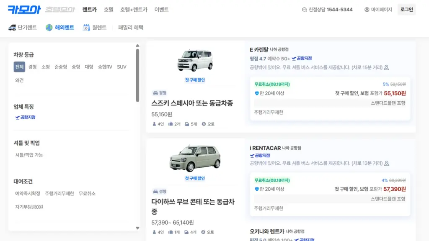Click the 월렌트 calendar icon
Viewport: 429px width, 241px height.
[86, 28]
